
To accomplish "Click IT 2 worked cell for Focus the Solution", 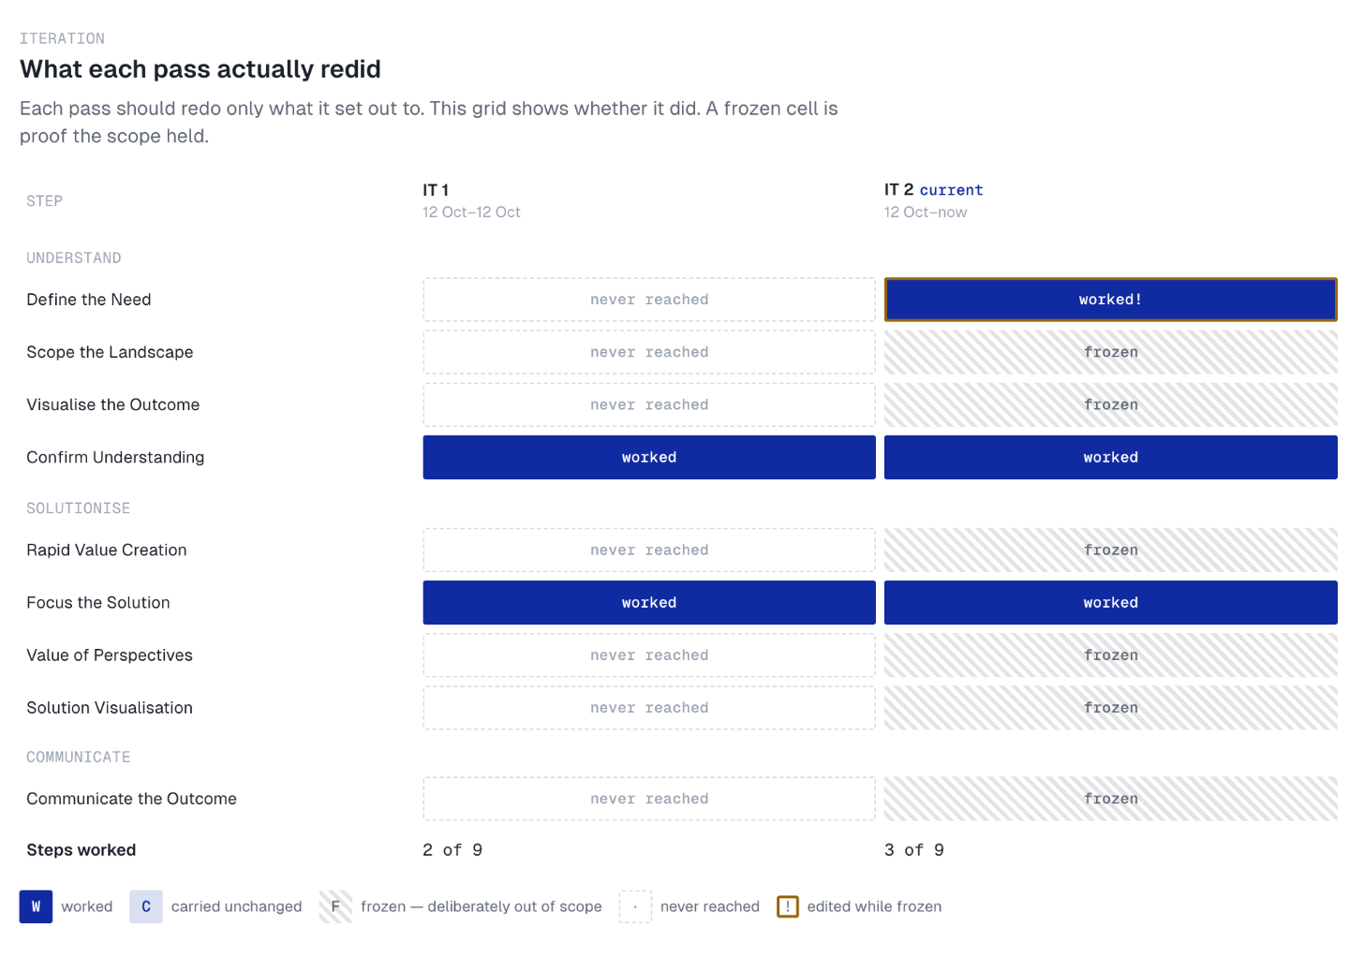I will click(x=1111, y=603).
